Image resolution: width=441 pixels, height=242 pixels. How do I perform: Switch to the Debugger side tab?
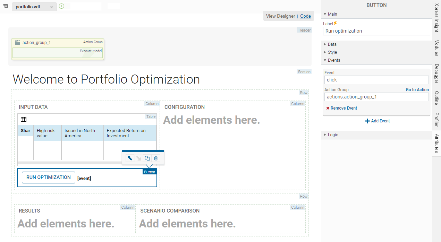[436, 73]
